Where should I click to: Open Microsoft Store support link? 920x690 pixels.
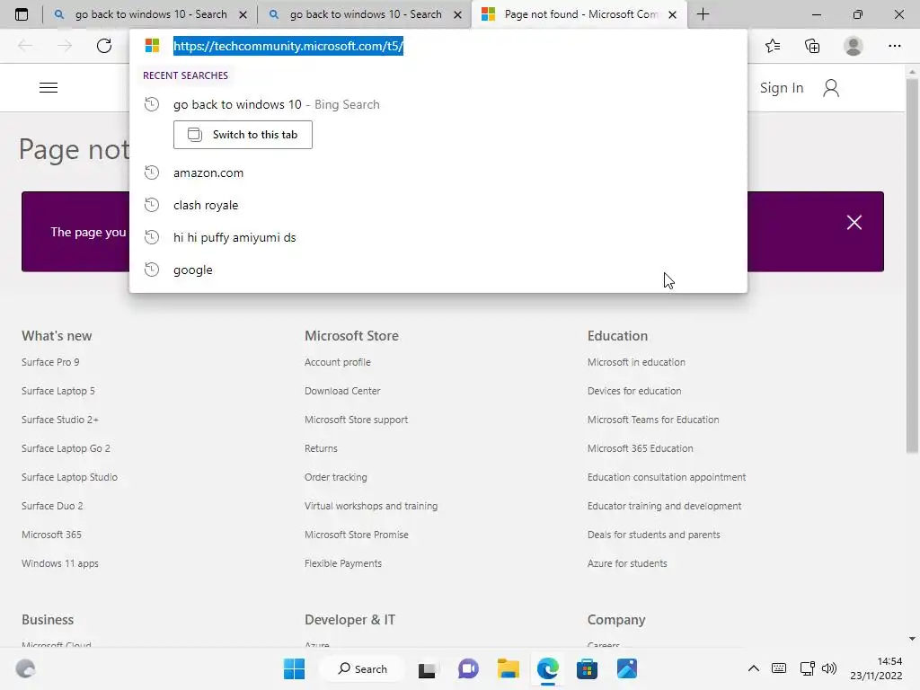coord(356,420)
